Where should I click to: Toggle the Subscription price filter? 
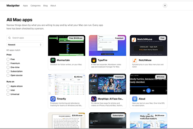[8, 71]
